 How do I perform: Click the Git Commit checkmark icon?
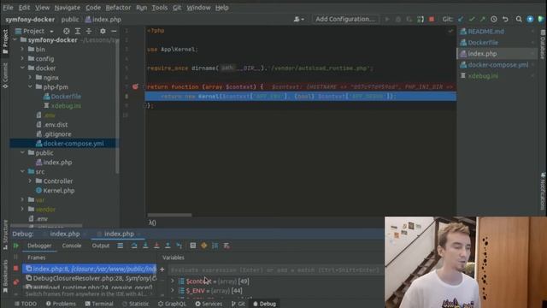[472, 19]
